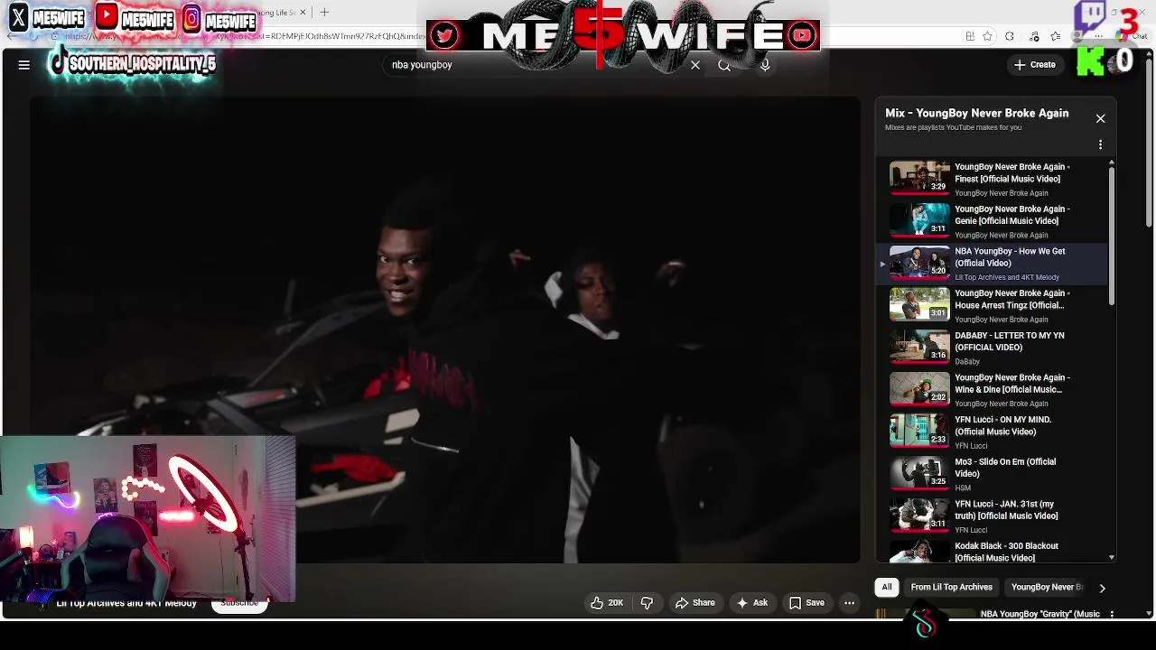Screen dimensions: 1156x650
Task: Clear the search box with the X
Action: [x=695, y=65]
